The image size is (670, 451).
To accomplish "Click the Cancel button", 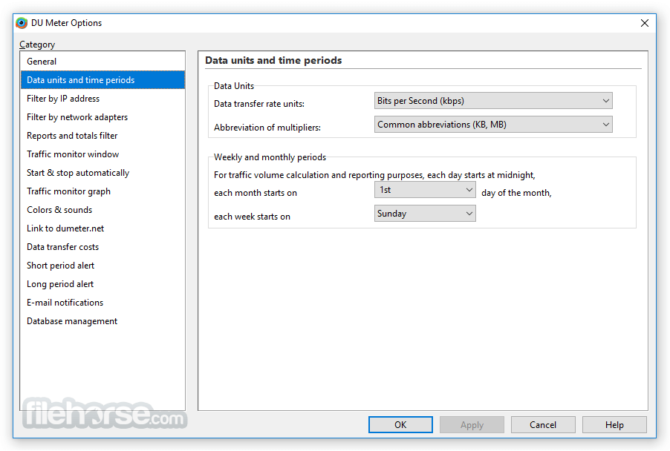I will pyautogui.click(x=543, y=425).
